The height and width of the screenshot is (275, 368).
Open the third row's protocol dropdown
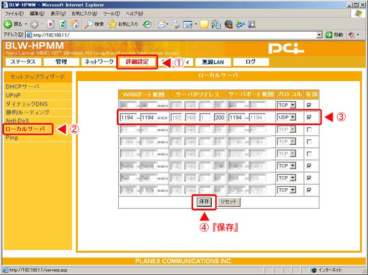point(287,130)
